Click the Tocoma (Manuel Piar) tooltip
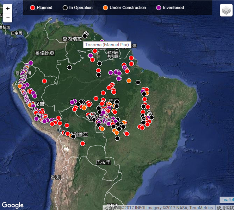Viewport: 234px width, 211px height. (x=107, y=45)
